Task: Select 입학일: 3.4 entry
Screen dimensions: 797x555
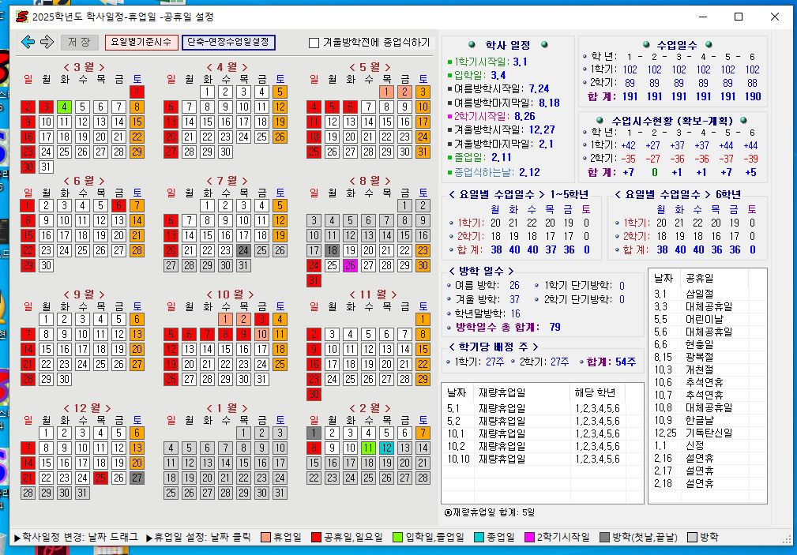Action: point(476,75)
